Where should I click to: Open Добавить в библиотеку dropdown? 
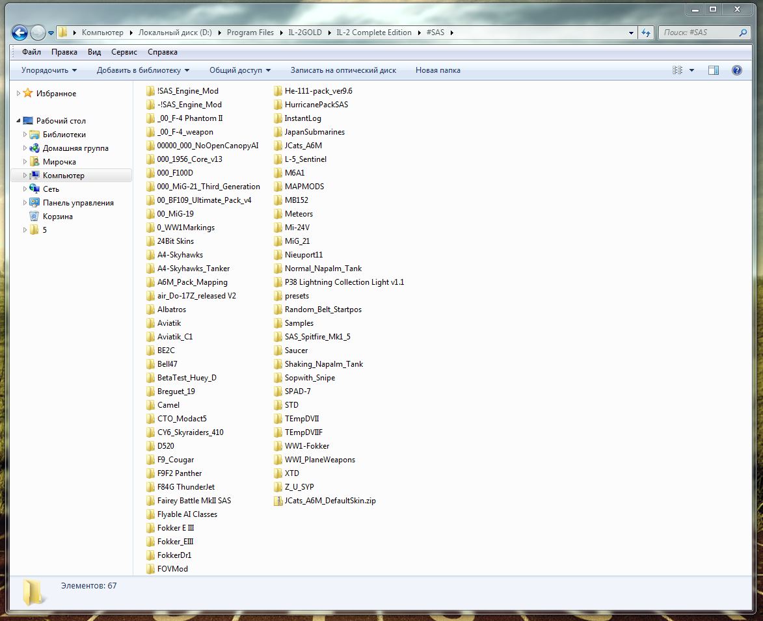point(142,70)
